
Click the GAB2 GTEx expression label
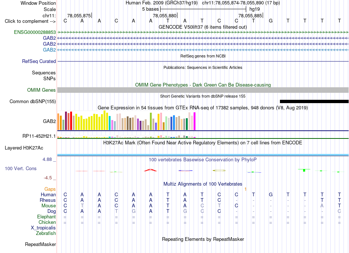coord(49,121)
